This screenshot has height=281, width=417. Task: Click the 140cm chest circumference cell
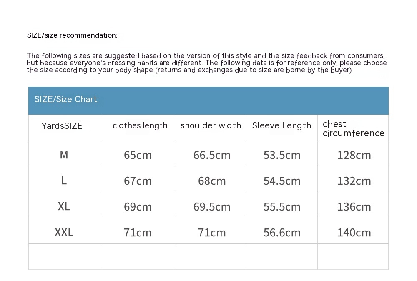[x=354, y=233]
